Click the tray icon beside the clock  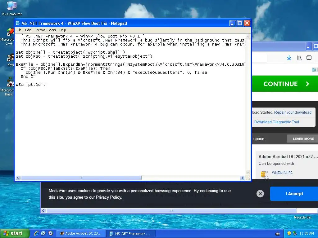(295, 233)
